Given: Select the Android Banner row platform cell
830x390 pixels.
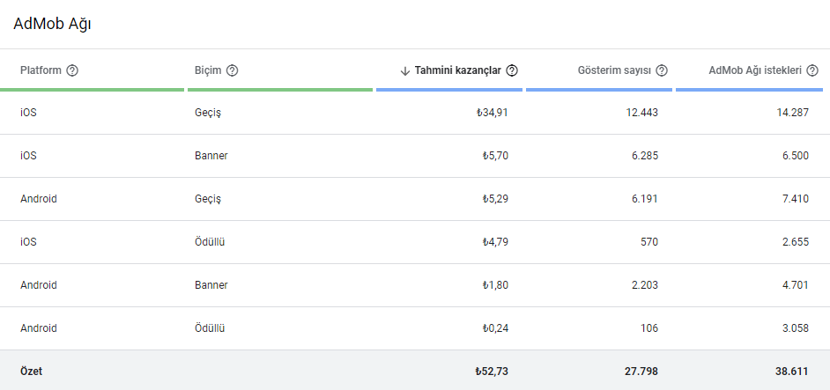Looking at the screenshot, I should tap(39, 285).
